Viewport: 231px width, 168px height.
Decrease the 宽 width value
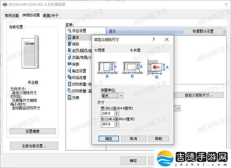[117, 114]
